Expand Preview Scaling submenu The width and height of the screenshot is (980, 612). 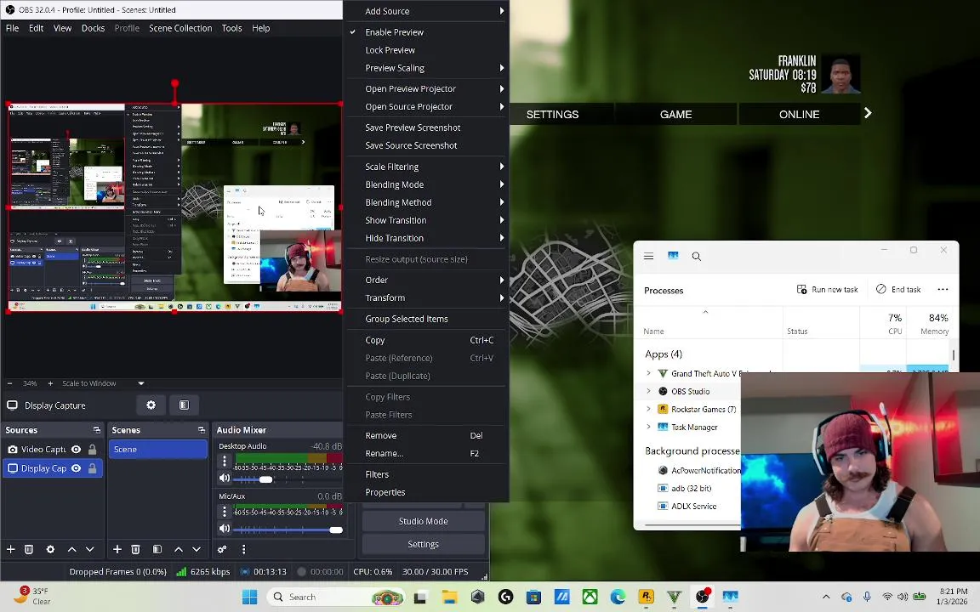(x=427, y=68)
